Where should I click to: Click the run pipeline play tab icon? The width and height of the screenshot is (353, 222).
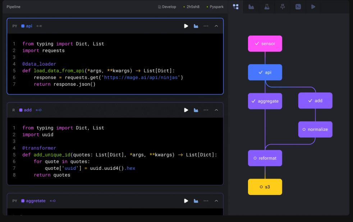click(313, 7)
